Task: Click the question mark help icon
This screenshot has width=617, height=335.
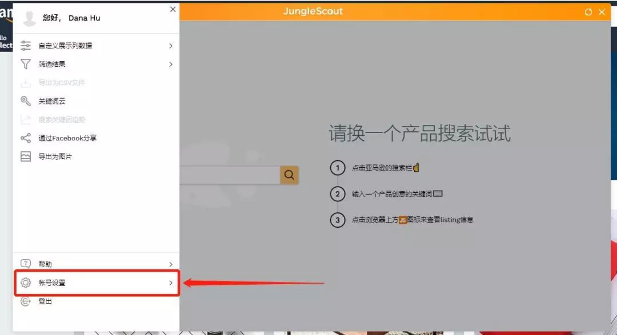Action: [x=26, y=264]
